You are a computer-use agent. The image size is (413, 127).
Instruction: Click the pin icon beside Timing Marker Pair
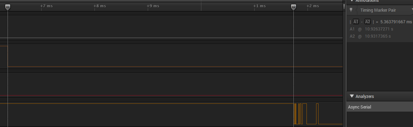pos(351,10)
